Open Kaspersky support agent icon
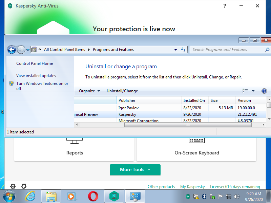The width and height of the screenshot is (271, 203). coord(24,186)
